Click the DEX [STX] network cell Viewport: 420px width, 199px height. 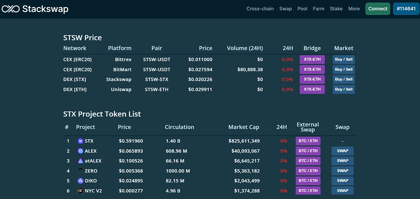click(x=74, y=79)
